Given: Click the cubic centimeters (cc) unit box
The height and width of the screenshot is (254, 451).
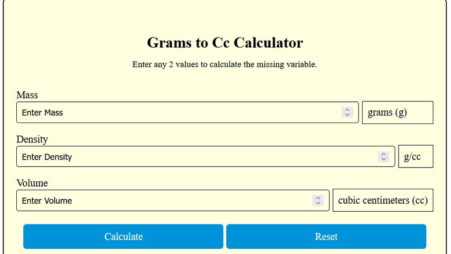Looking at the screenshot, I should pyautogui.click(x=383, y=200).
